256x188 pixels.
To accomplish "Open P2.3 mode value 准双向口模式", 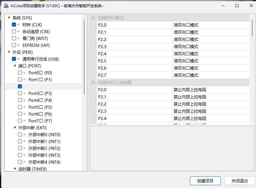I will (211, 47).
